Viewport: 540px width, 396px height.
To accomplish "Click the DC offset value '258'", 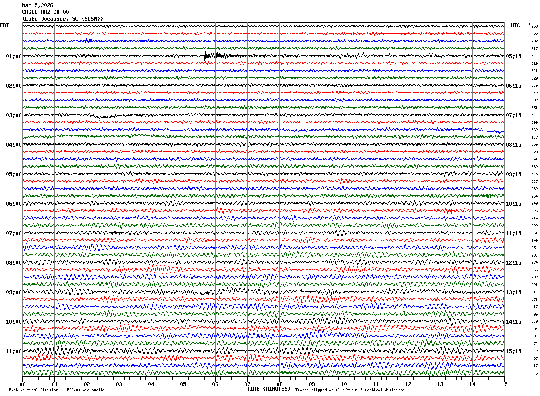I will (534, 27).
